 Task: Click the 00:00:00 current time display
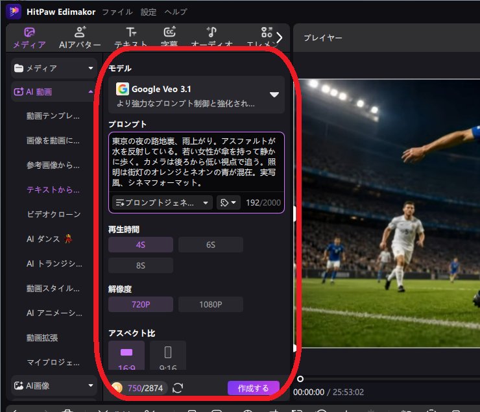coord(309,392)
